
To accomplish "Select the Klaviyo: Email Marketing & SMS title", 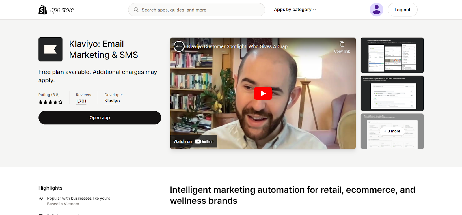I will [104, 49].
